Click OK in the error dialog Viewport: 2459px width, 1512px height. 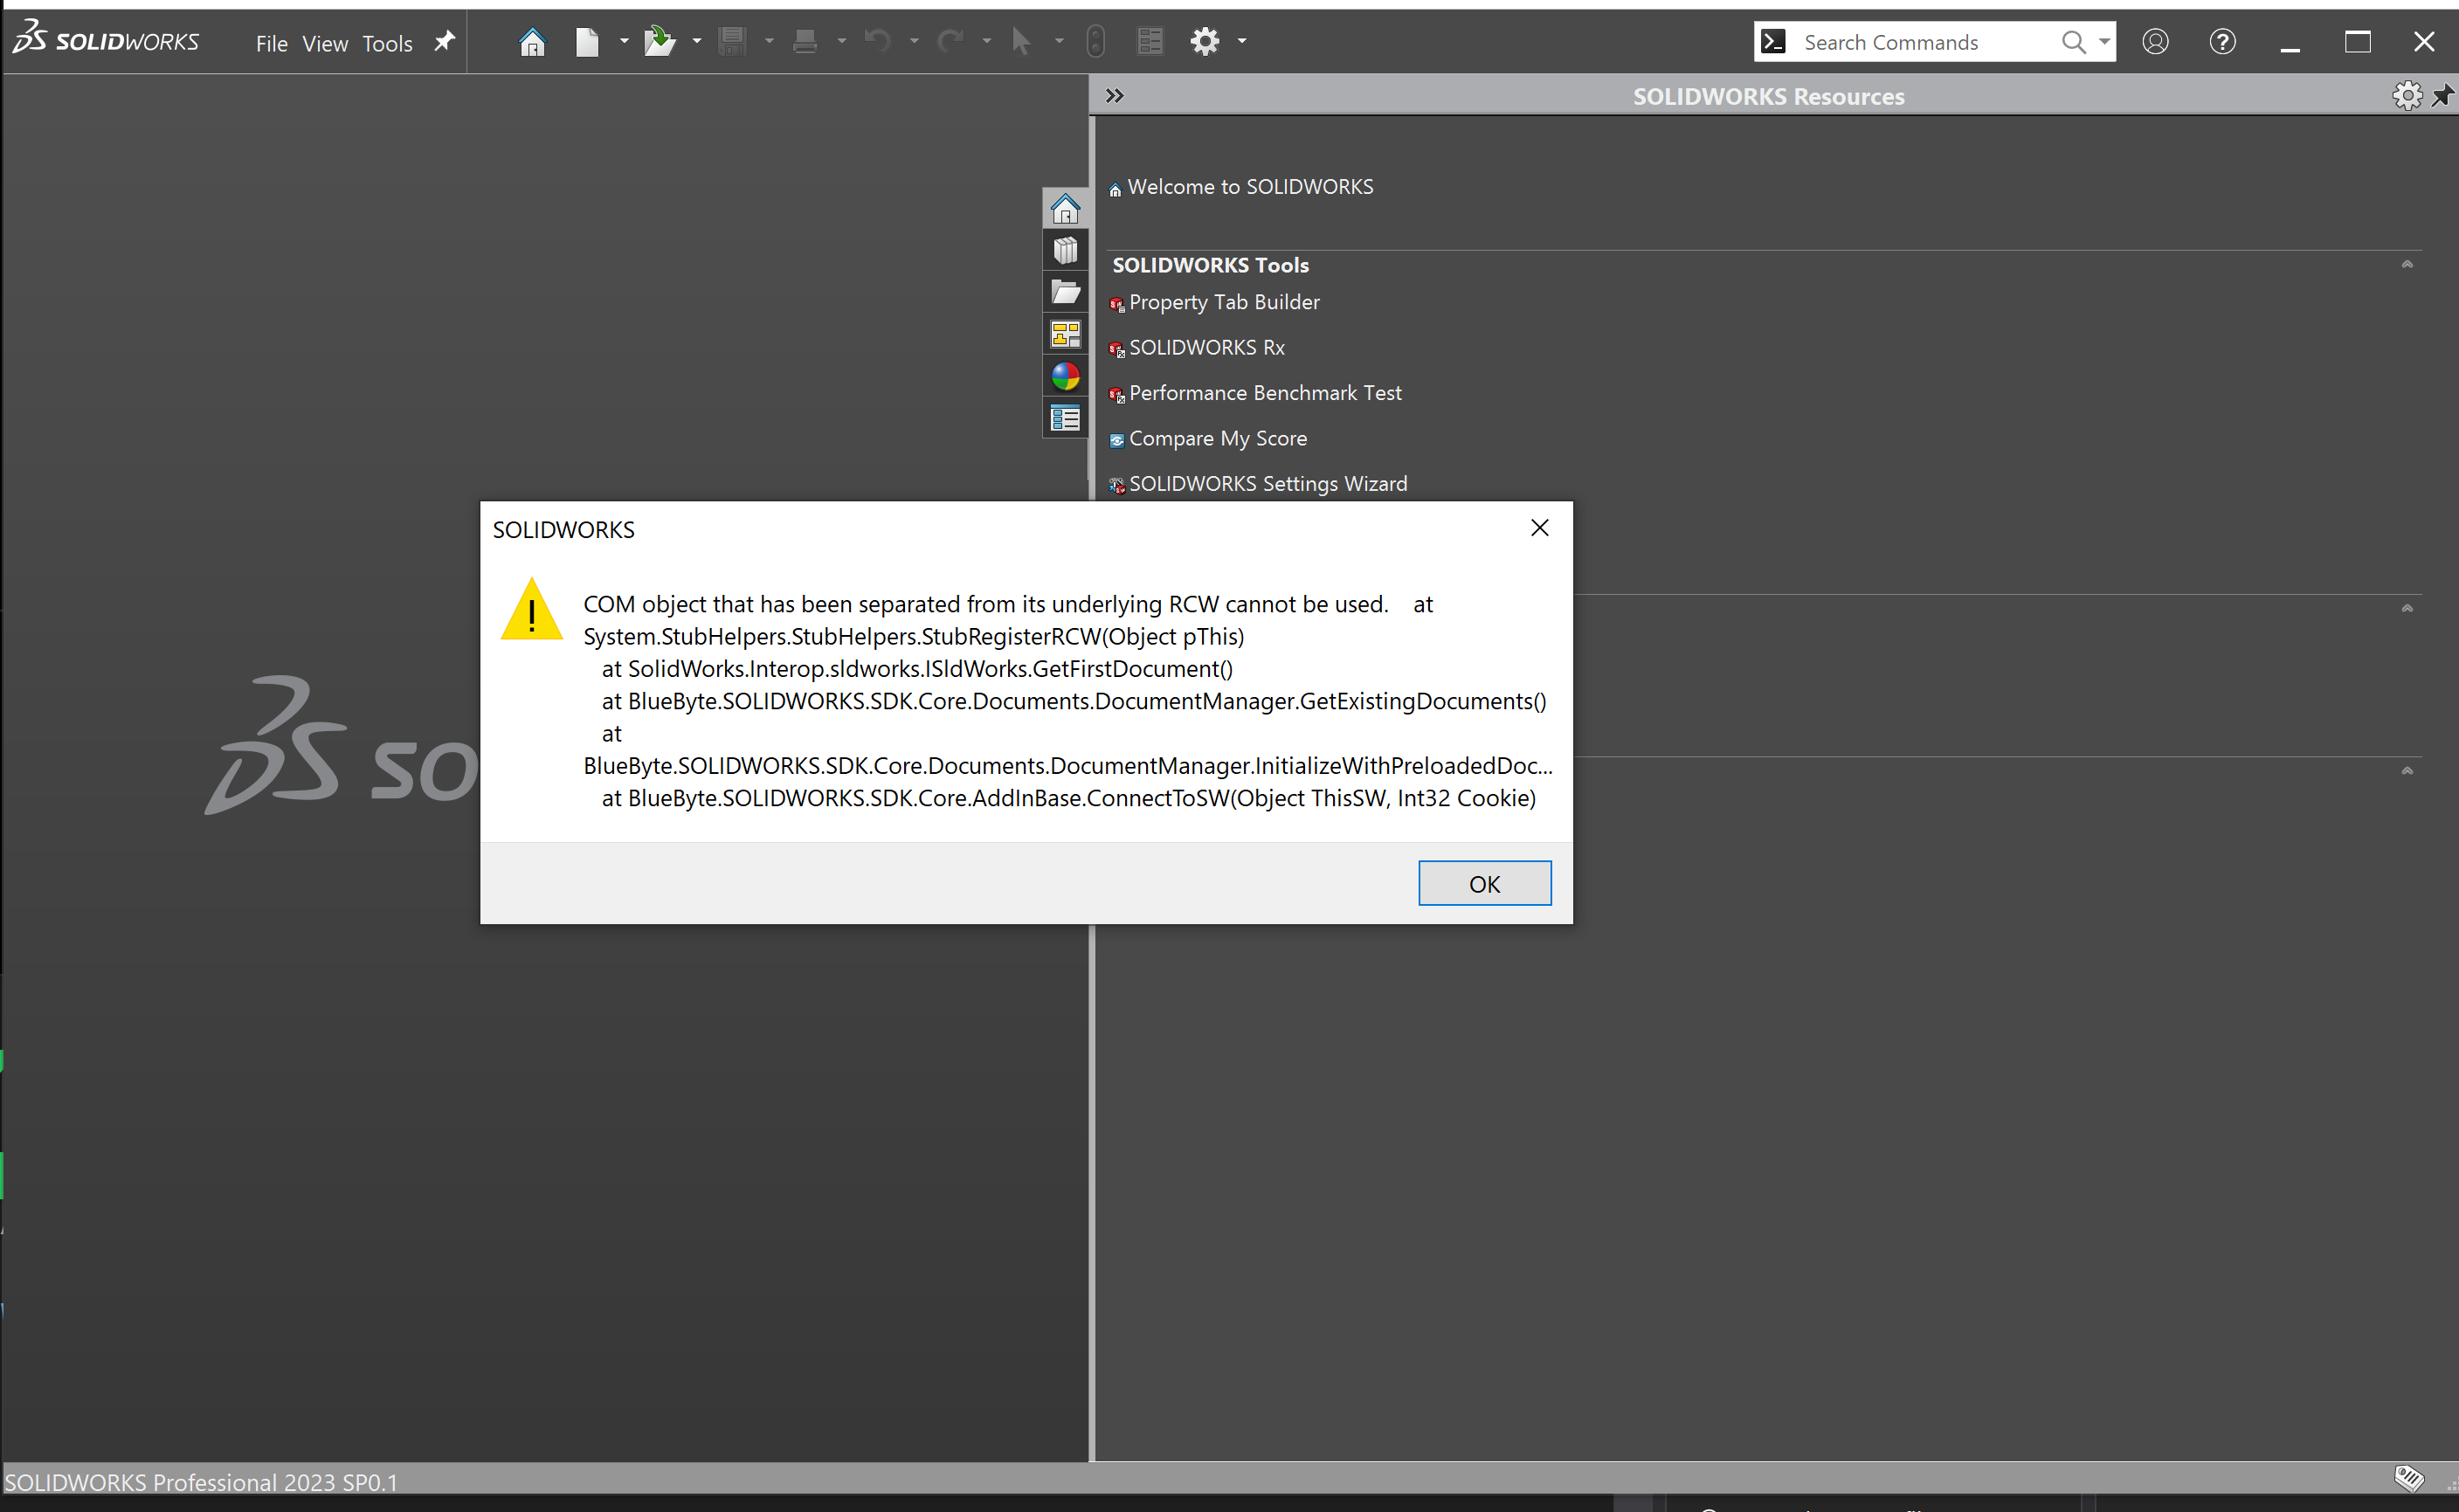[1484, 883]
